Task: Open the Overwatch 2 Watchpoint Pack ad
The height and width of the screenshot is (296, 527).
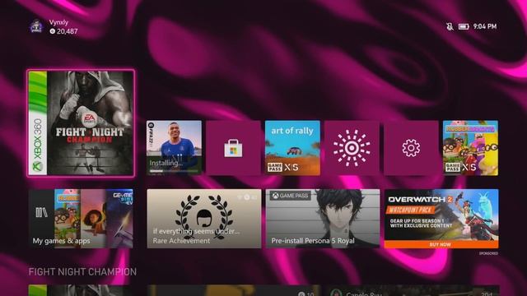Action: (441, 219)
